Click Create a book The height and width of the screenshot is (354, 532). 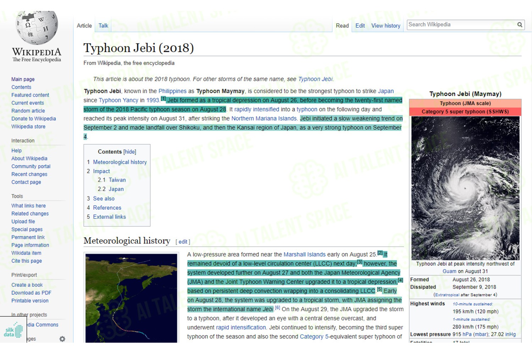pos(27,285)
